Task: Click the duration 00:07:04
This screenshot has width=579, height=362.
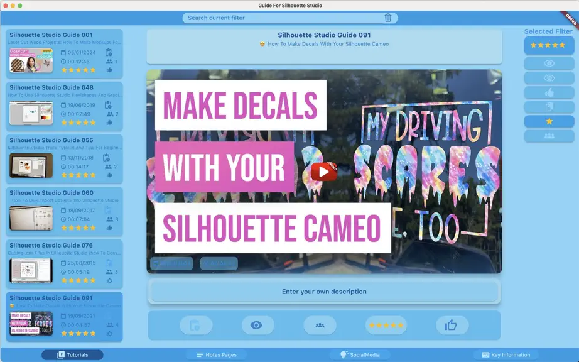Action: coord(78,219)
